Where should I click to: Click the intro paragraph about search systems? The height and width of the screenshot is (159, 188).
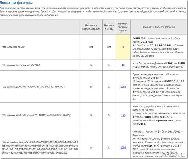tap(93, 12)
